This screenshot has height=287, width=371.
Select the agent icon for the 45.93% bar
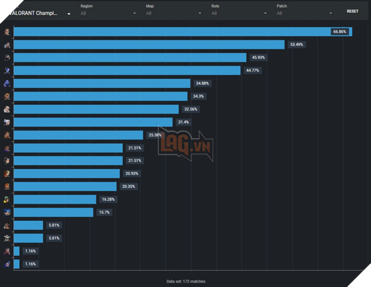tap(6, 58)
